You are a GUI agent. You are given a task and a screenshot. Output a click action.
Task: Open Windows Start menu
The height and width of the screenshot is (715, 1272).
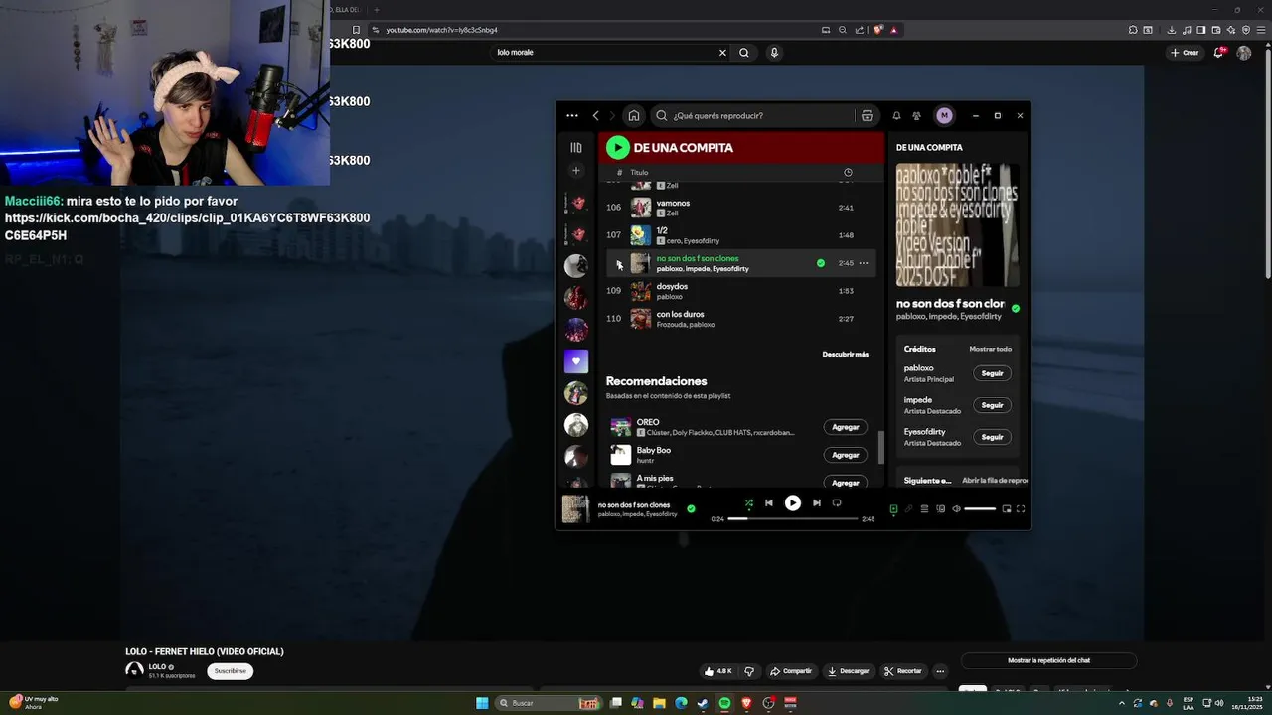coord(482,703)
